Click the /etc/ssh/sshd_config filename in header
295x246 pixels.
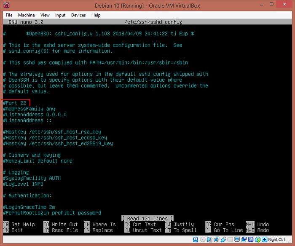(153, 22)
